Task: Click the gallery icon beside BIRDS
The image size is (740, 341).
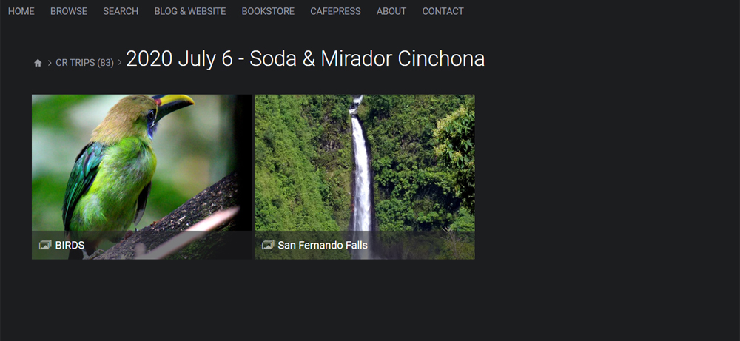Action: point(45,245)
